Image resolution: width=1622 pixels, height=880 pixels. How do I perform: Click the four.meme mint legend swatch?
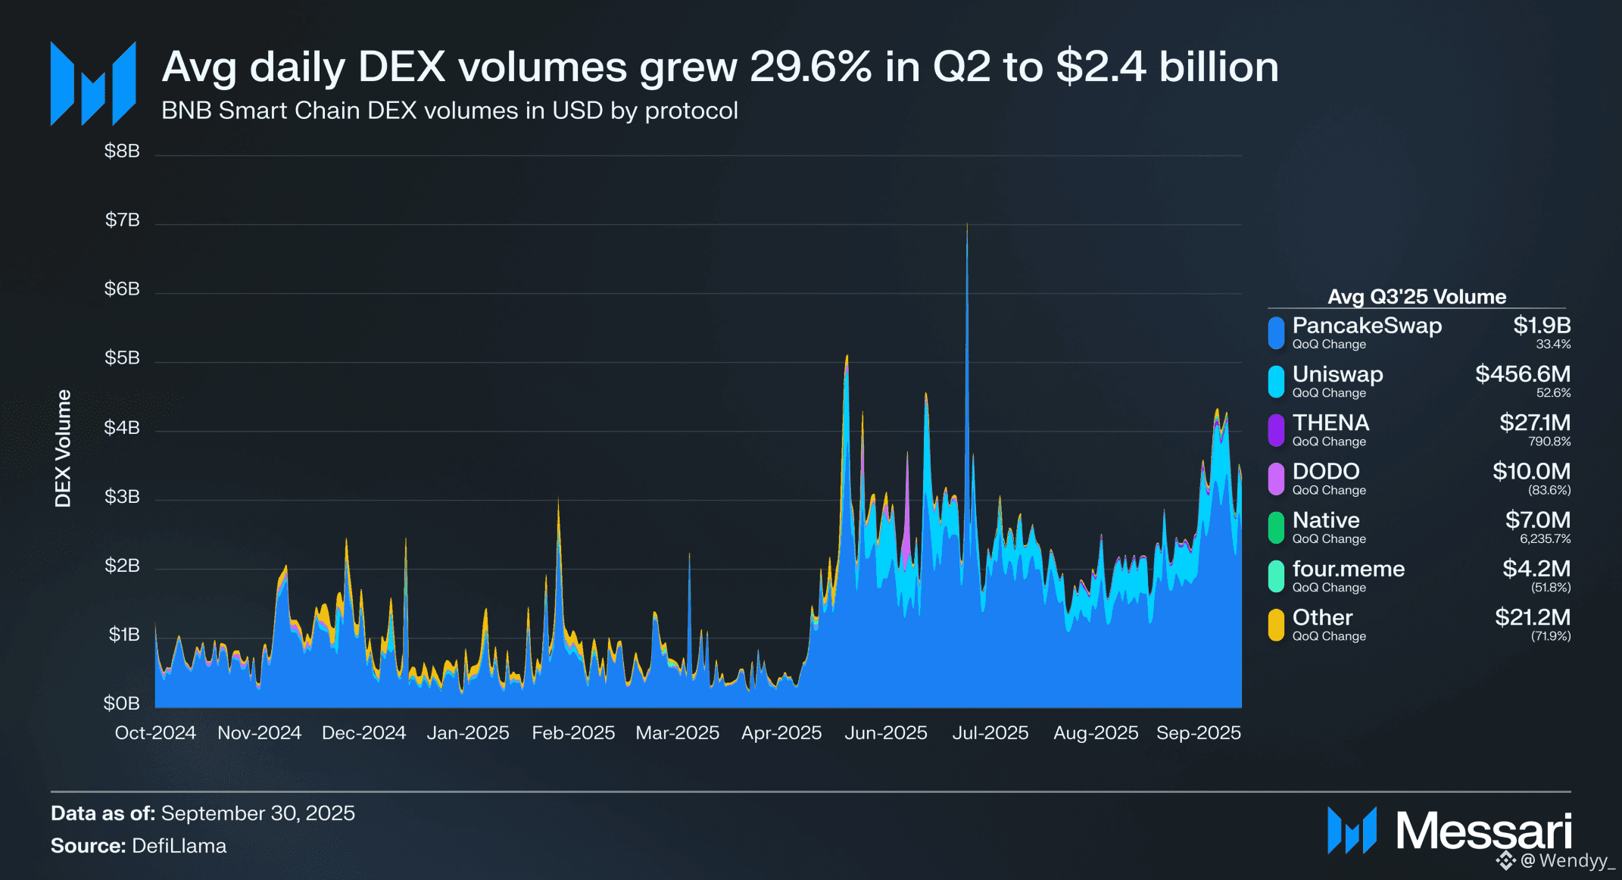1276,576
